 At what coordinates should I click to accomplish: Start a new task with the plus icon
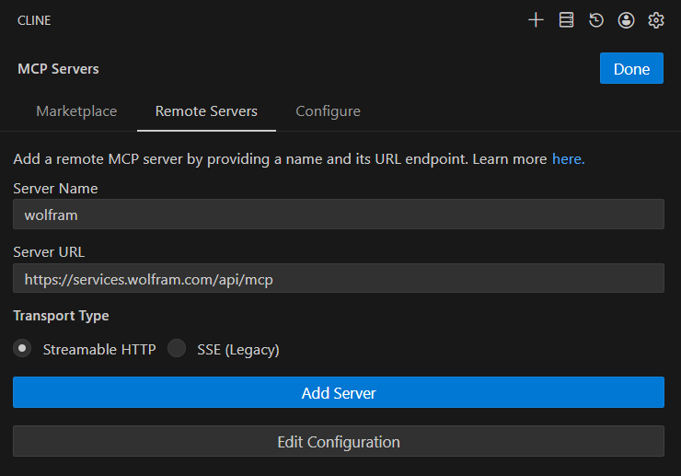(536, 20)
